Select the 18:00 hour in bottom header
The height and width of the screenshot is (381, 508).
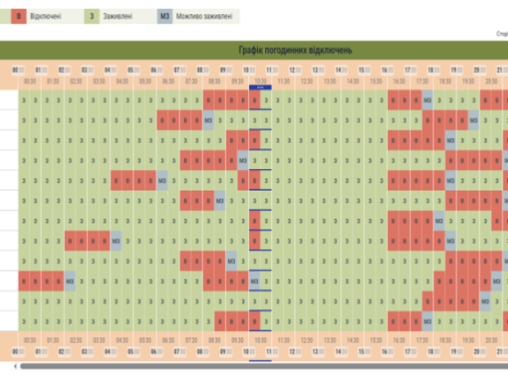(433, 350)
